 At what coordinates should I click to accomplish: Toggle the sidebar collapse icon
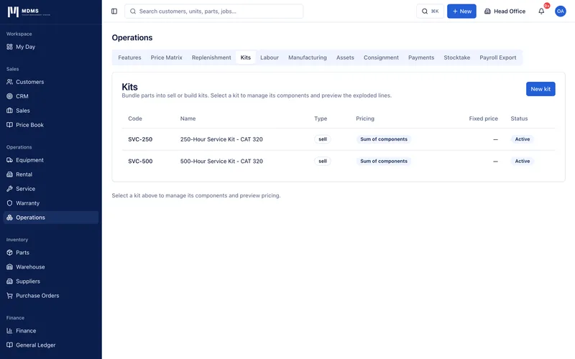(x=114, y=11)
